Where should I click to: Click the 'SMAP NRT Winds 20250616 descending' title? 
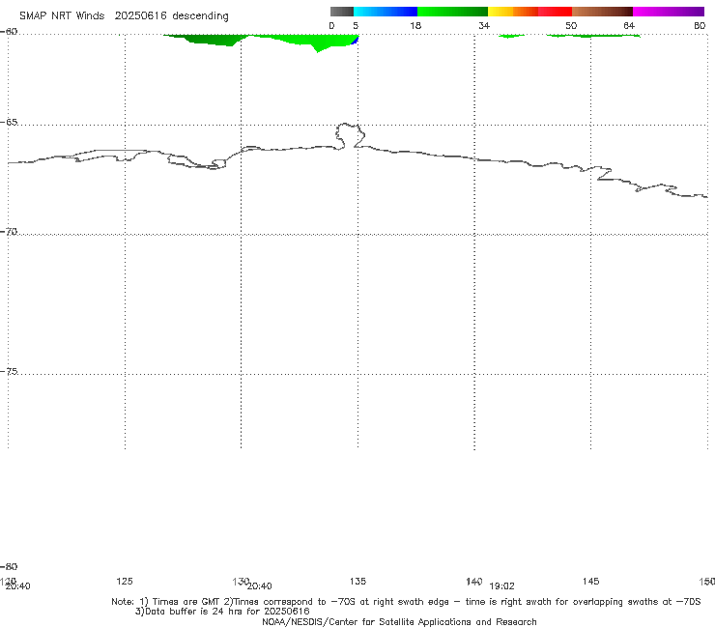click(124, 15)
